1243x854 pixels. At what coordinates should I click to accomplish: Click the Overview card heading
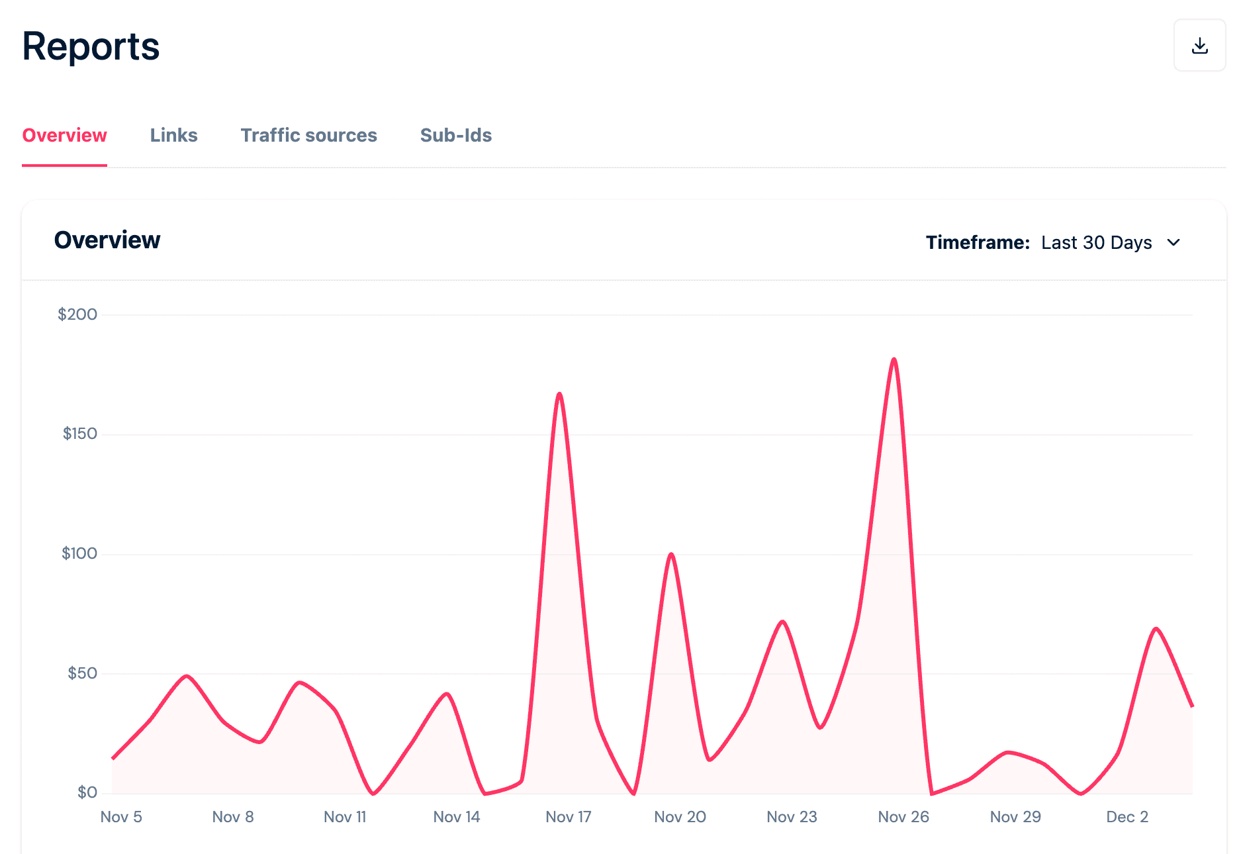tap(107, 240)
